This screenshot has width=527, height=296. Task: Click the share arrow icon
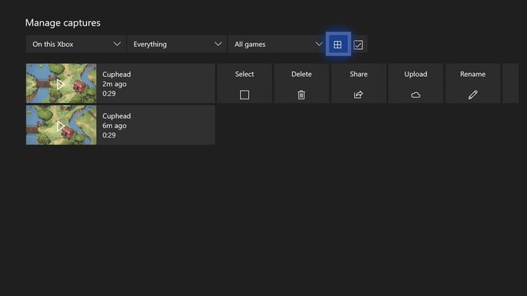(x=359, y=95)
